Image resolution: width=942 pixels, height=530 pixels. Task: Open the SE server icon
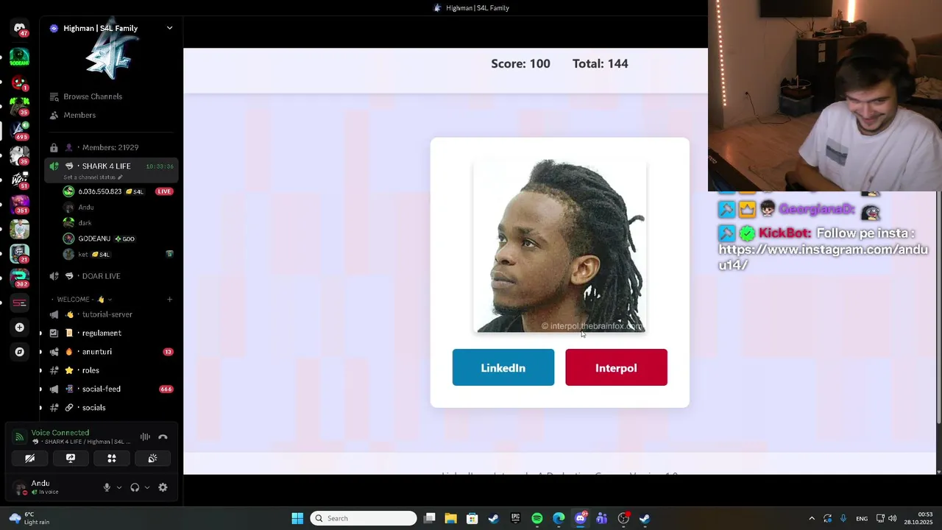20,303
